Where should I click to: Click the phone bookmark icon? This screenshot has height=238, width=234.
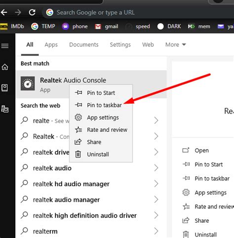pos(66,26)
